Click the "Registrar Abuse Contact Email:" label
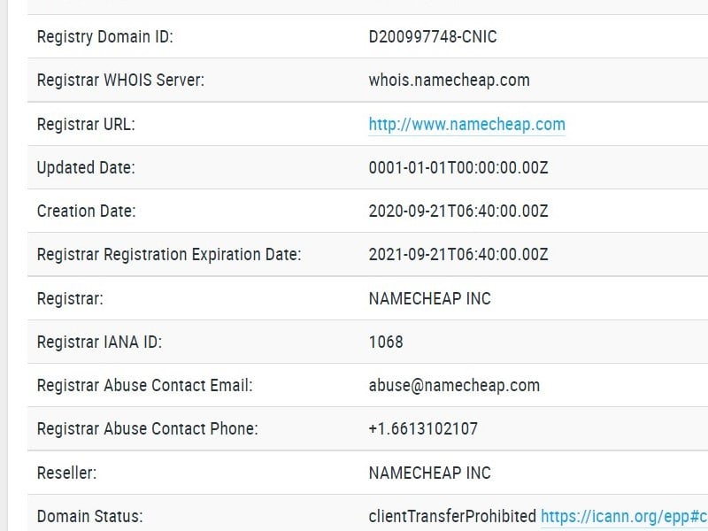708x531 pixels. 144,386
